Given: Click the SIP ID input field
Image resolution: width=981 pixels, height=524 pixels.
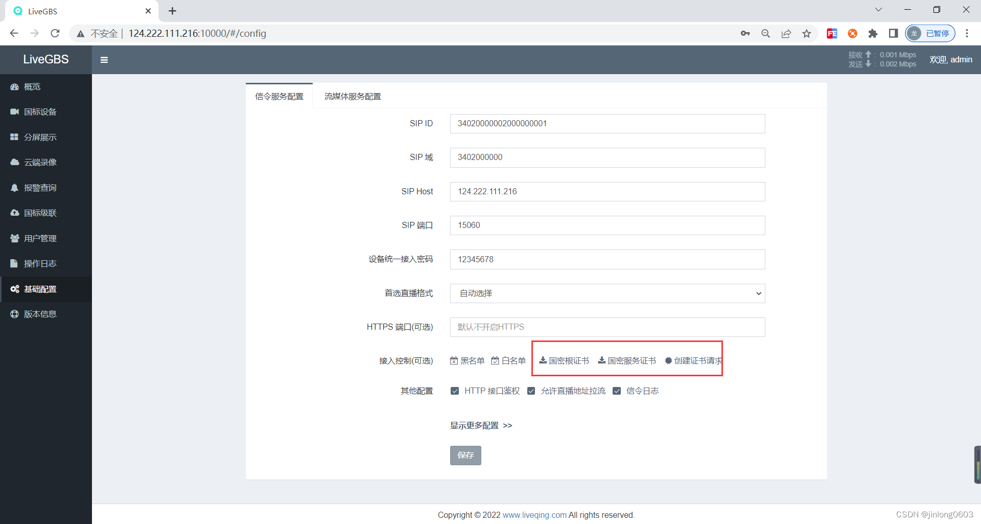Looking at the screenshot, I should (608, 124).
